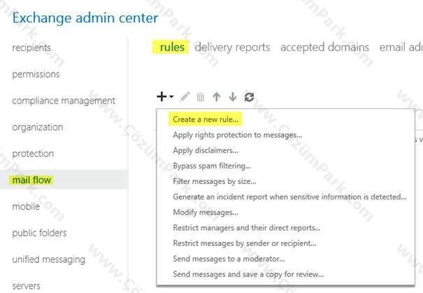Image resolution: width=423 pixels, height=293 pixels.
Task: Select Send messages and save a copy for review...
Action: [x=248, y=274]
